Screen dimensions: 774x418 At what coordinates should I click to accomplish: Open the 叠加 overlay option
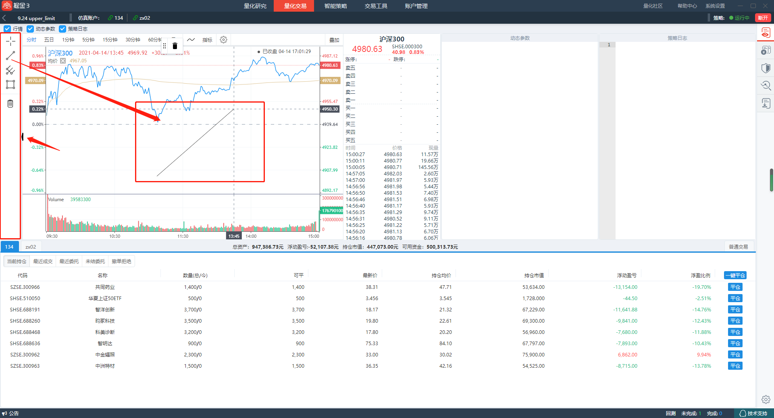point(334,40)
